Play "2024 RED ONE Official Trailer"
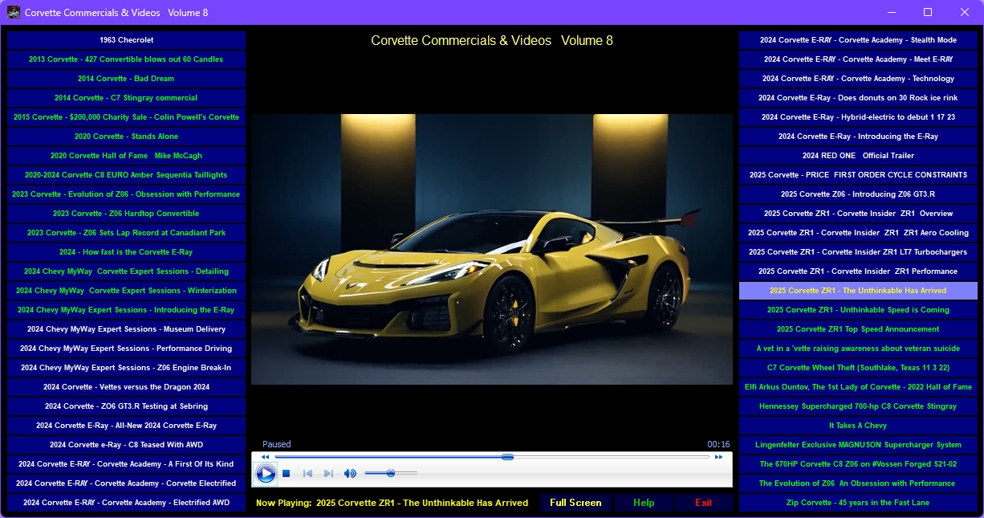The height and width of the screenshot is (518, 984). (858, 156)
